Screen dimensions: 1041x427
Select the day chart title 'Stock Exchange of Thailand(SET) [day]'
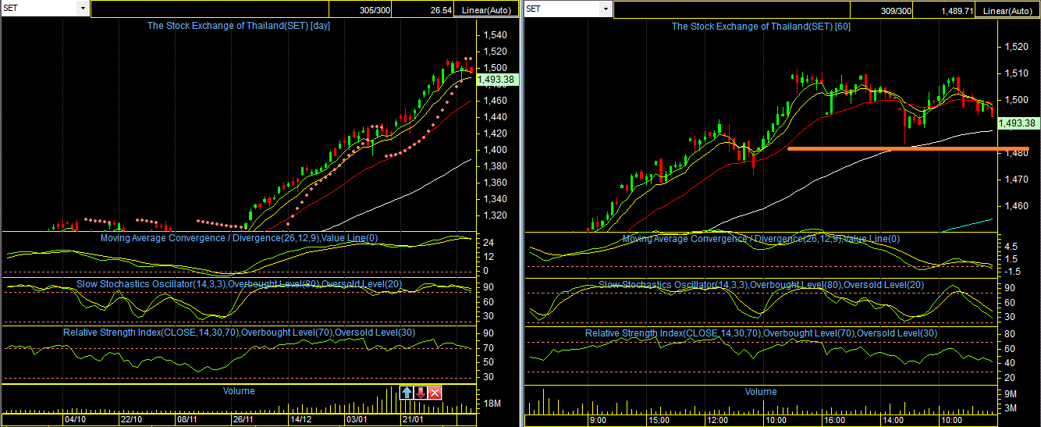[x=237, y=26]
